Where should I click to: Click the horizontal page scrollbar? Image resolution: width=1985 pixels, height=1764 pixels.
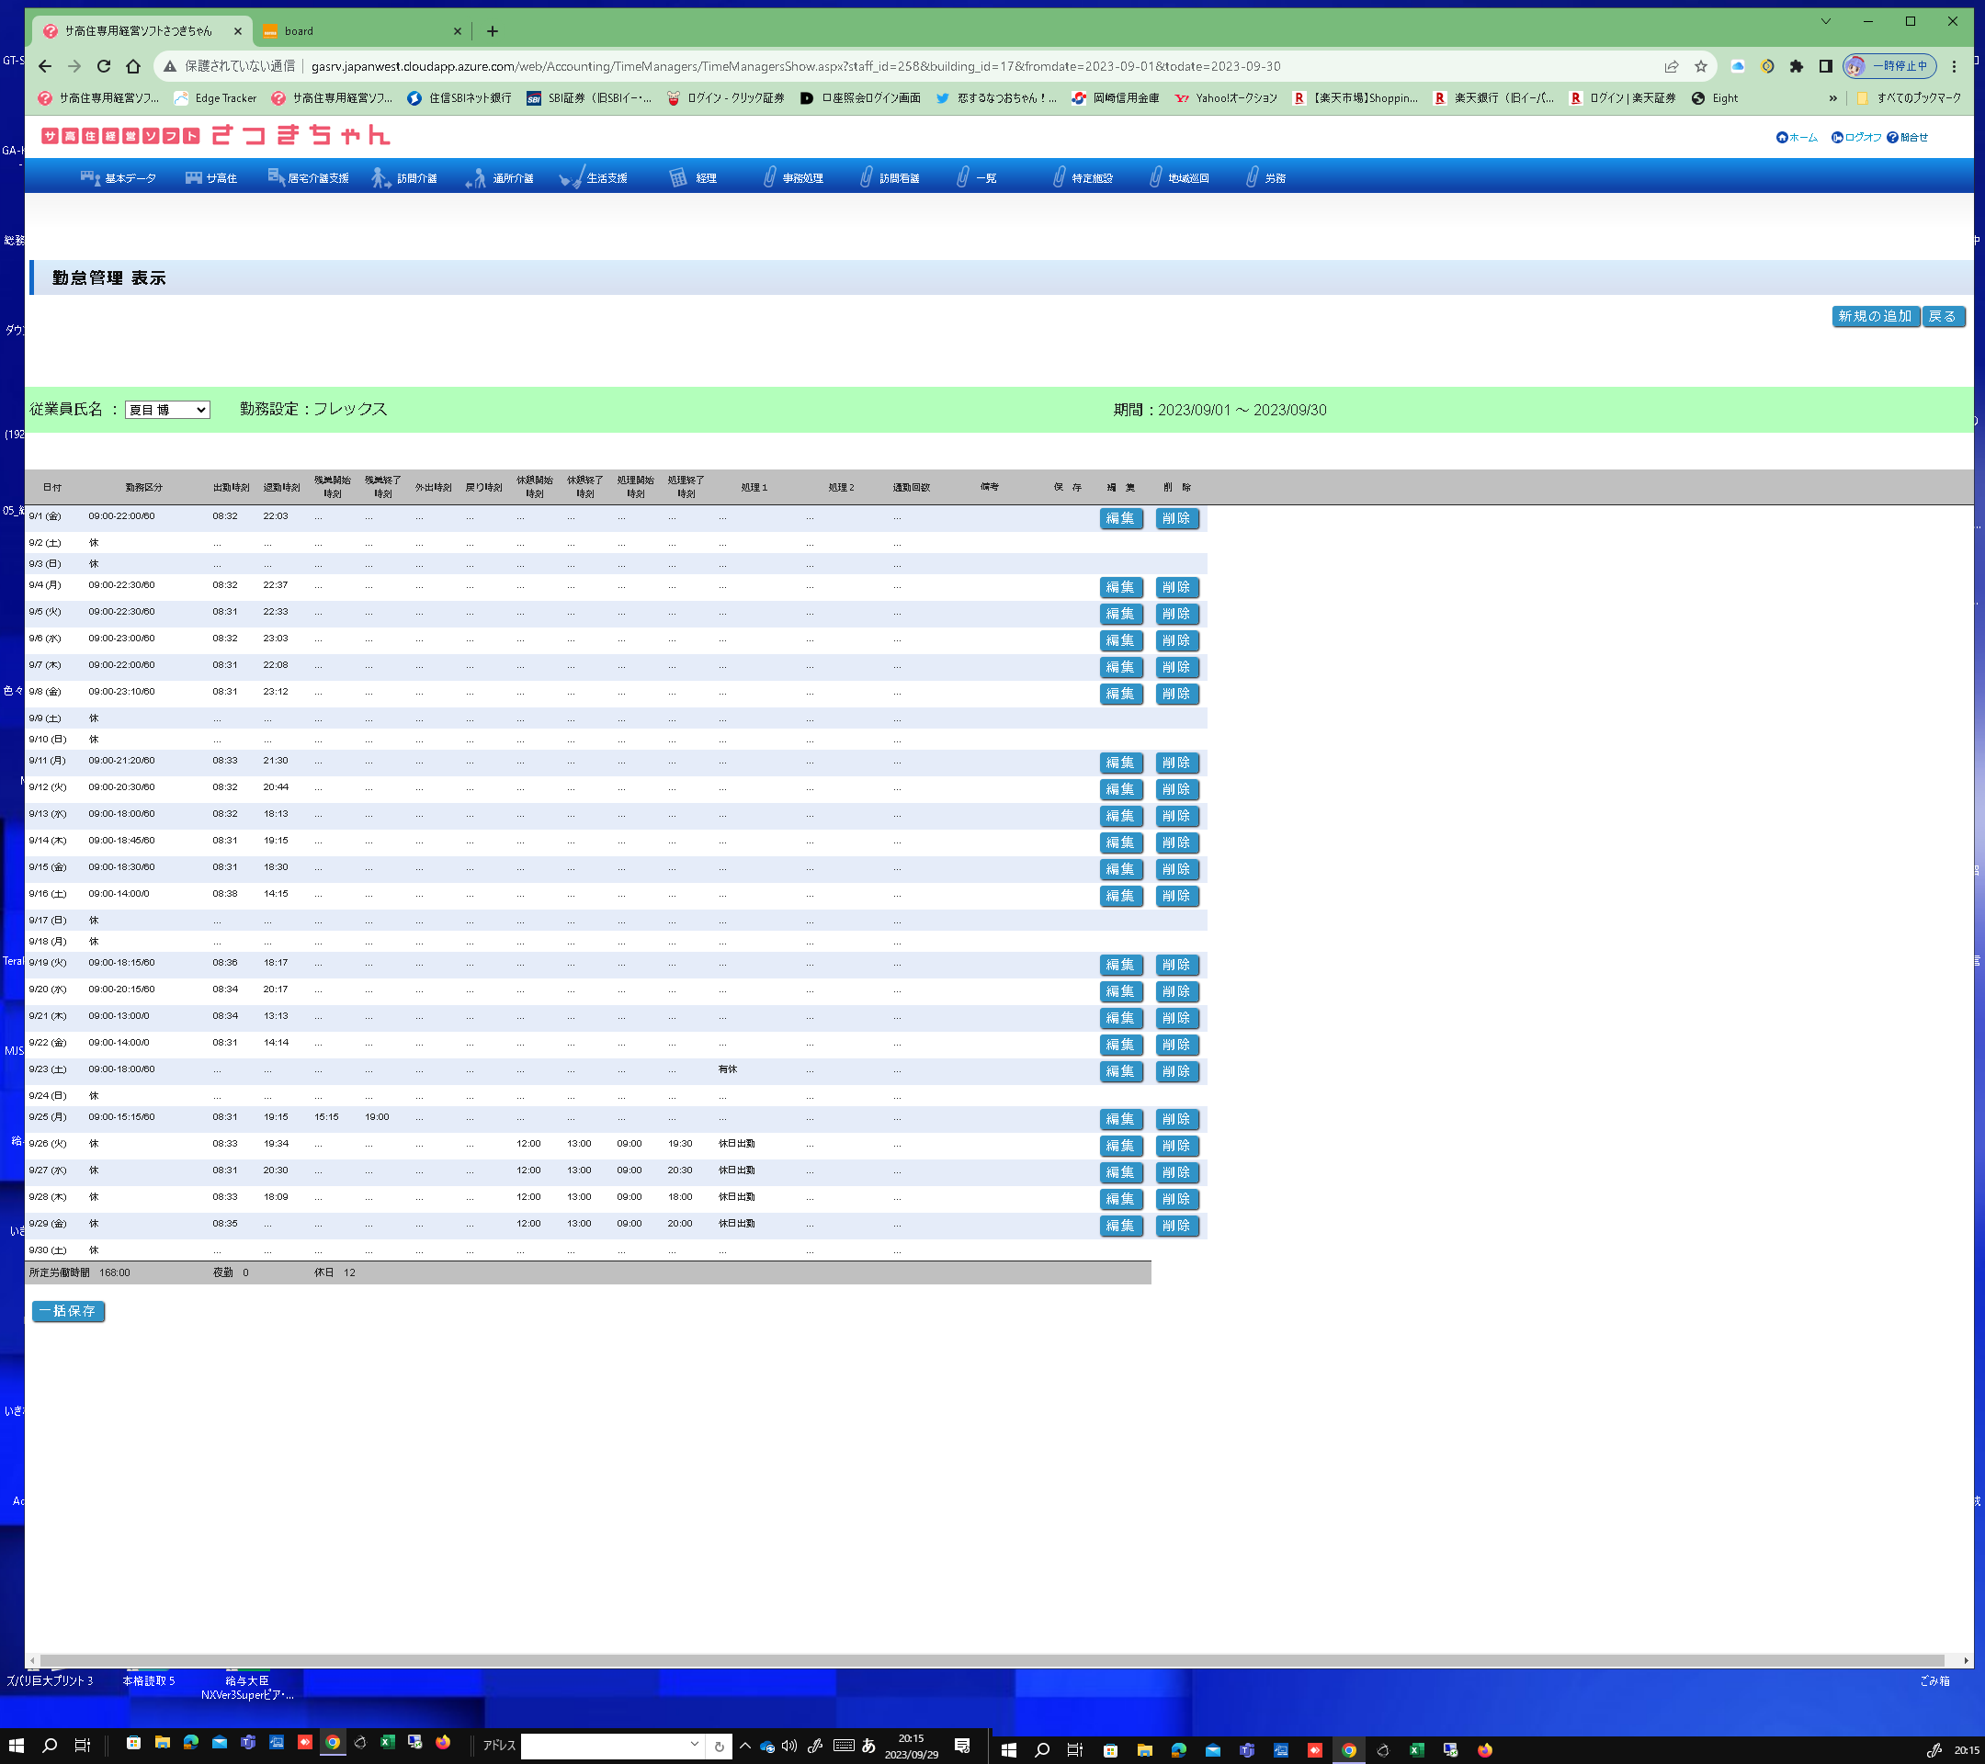991,1660
